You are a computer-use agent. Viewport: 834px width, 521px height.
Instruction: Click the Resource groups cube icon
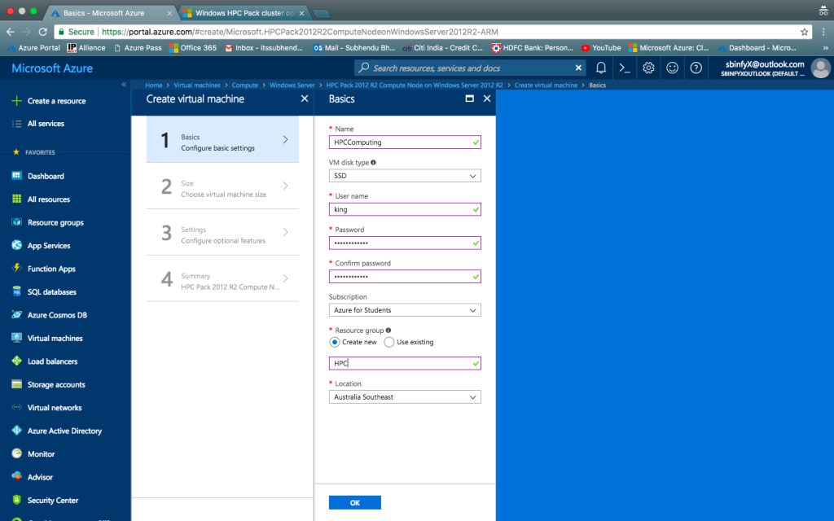point(16,222)
